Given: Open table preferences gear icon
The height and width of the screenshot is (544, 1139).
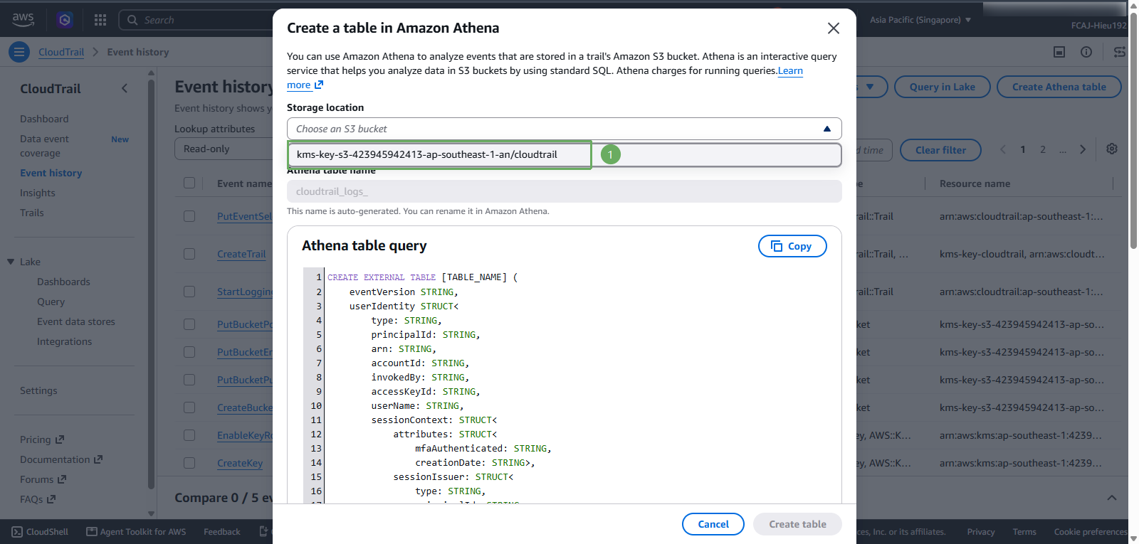Looking at the screenshot, I should (1112, 149).
